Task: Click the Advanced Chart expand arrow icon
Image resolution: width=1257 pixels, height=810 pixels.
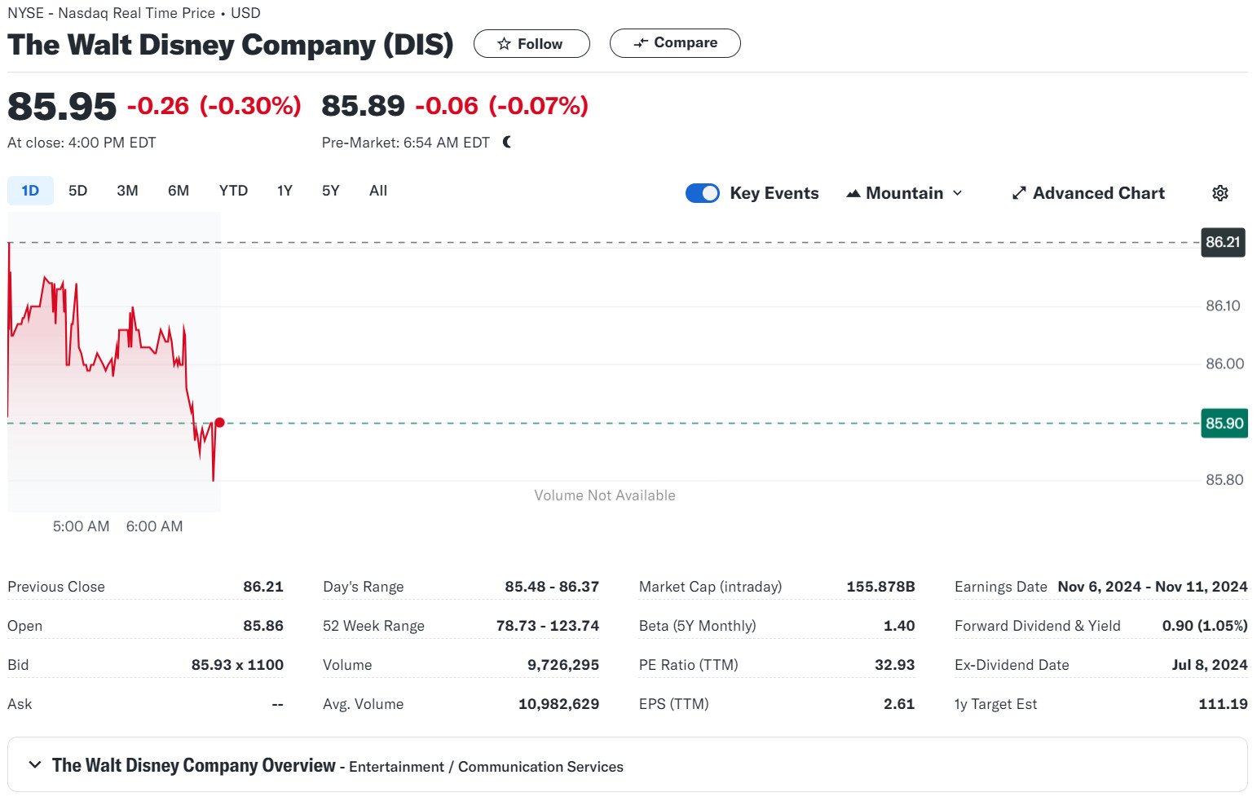Action: pyautogui.click(x=1019, y=193)
